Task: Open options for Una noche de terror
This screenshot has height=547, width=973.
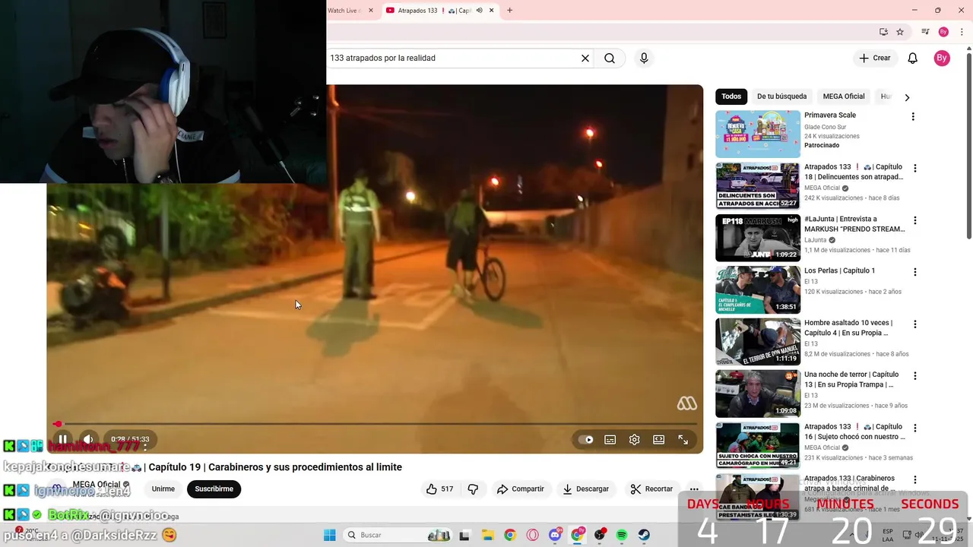Action: pos(915,375)
